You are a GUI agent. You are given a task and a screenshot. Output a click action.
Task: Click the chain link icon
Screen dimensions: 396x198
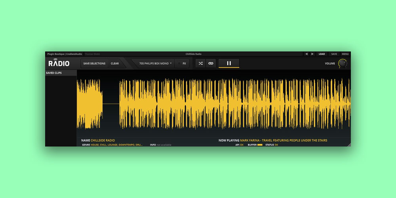pyautogui.click(x=211, y=63)
